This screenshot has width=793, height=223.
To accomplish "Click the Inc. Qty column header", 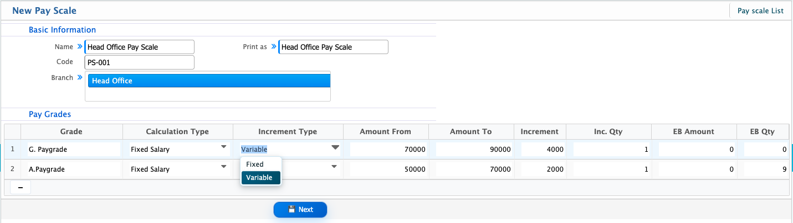I will coord(608,131).
